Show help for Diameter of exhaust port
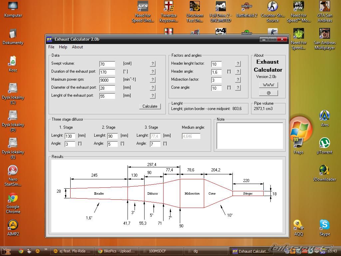This screenshot has width=341, height=256. click(153, 88)
